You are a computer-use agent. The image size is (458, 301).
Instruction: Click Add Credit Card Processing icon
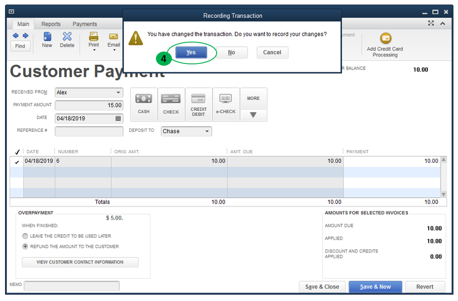(386, 38)
